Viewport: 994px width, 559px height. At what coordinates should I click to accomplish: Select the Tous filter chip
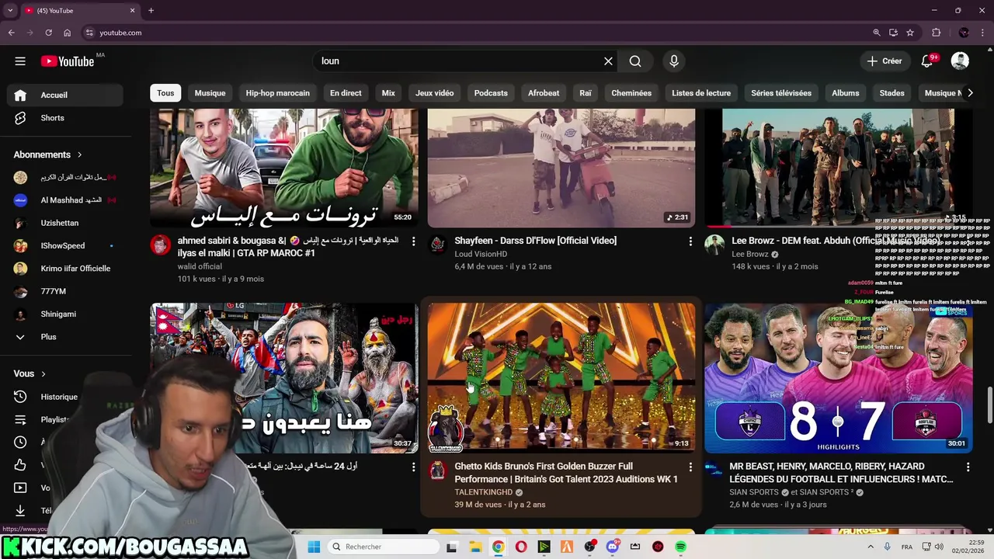(165, 93)
